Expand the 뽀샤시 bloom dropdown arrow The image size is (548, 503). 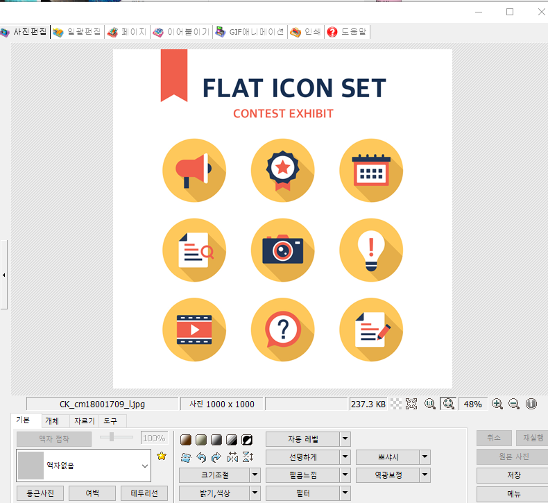tap(425, 457)
